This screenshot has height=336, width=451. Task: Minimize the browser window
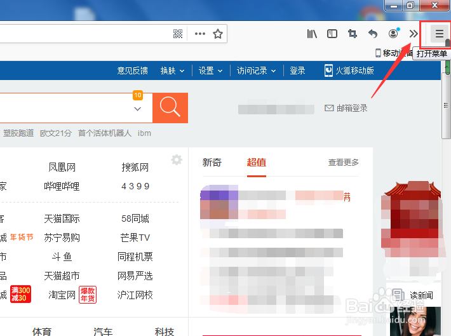pos(393,5)
